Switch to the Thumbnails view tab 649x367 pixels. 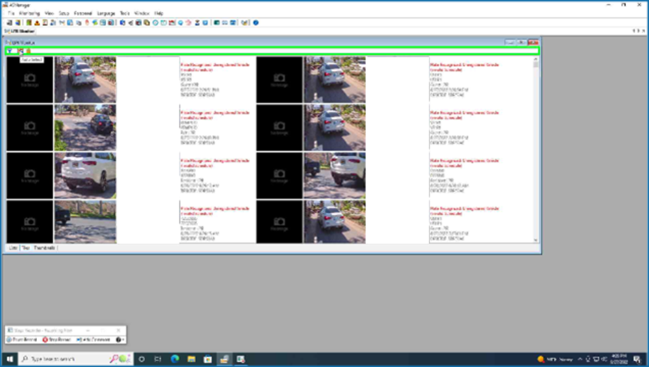tap(44, 248)
